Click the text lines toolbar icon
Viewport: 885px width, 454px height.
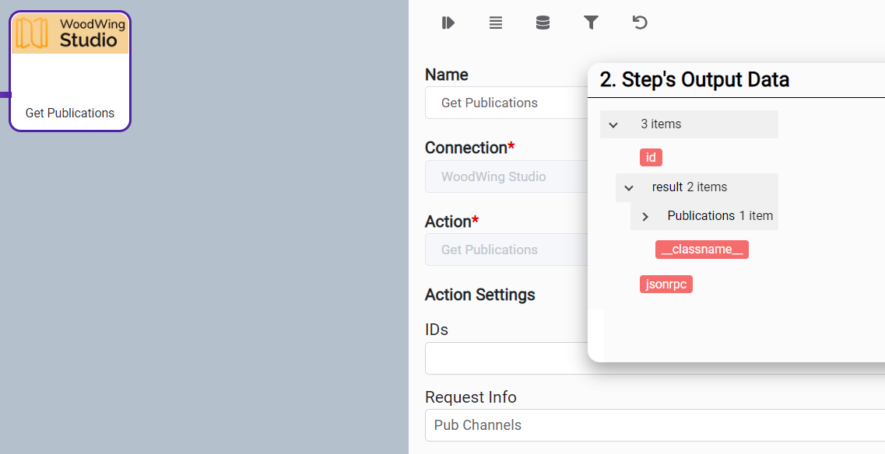[495, 23]
